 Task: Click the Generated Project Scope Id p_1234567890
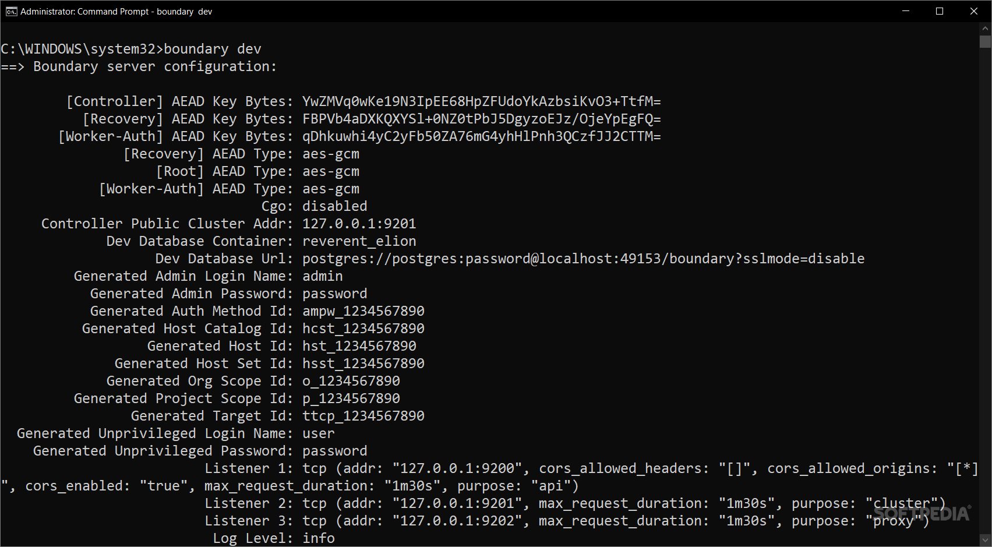click(x=351, y=398)
